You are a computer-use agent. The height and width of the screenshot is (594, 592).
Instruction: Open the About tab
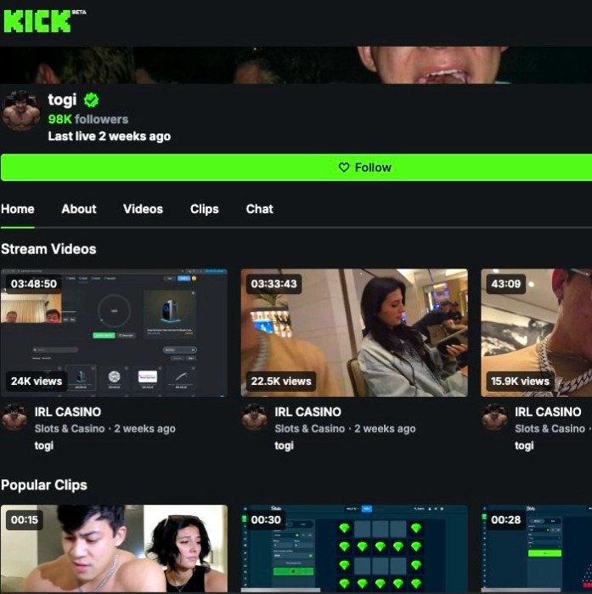pyautogui.click(x=79, y=209)
